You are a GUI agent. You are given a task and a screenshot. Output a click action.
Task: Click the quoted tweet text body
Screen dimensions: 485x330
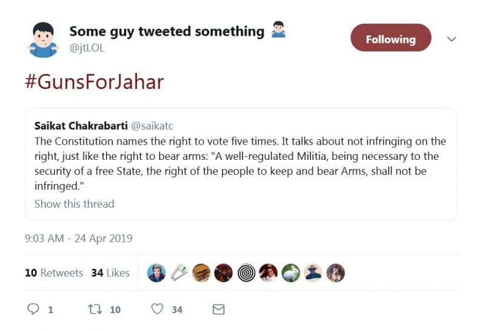tap(240, 163)
